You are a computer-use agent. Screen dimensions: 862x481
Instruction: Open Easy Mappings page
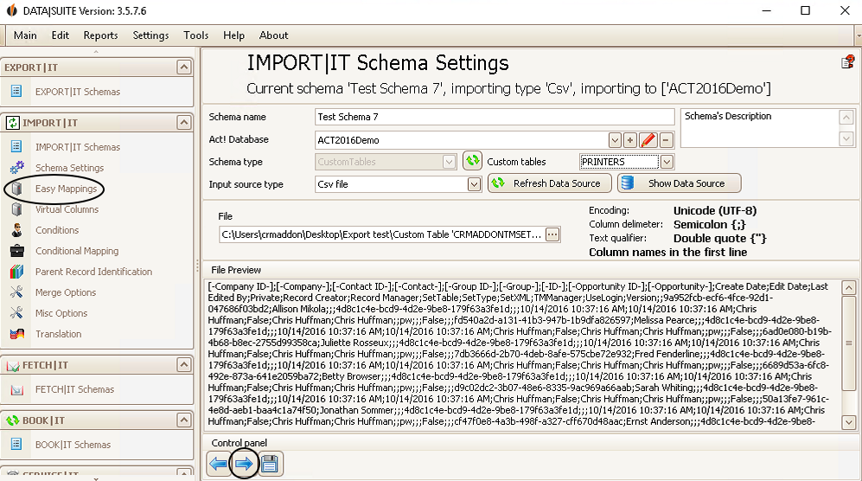(66, 189)
